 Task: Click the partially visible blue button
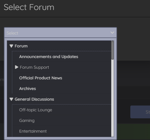click(x=140, y=112)
